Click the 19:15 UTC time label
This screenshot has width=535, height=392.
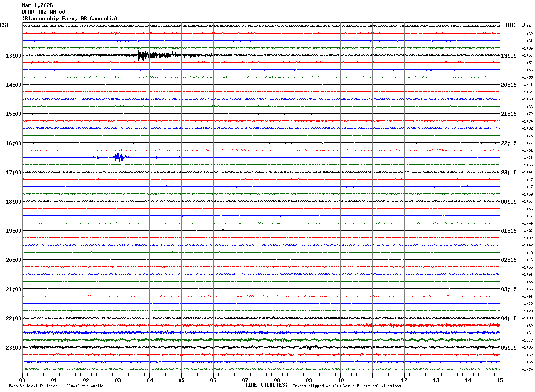(508, 56)
